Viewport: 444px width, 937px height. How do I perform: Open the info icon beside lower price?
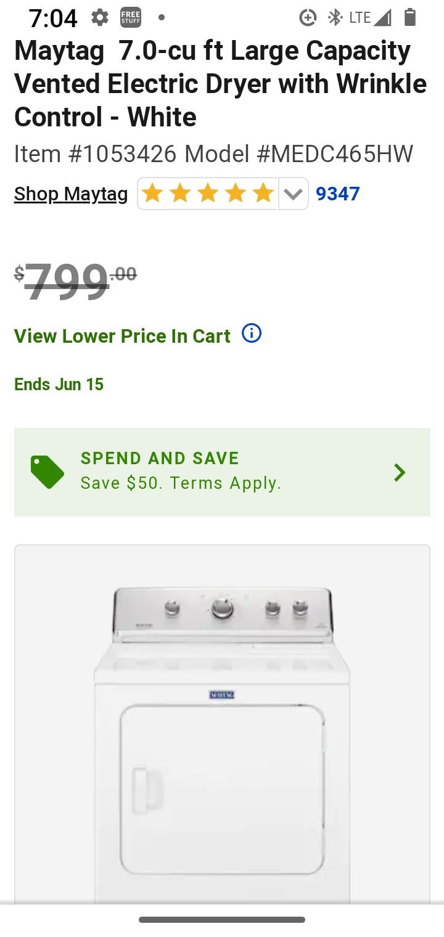click(x=252, y=333)
